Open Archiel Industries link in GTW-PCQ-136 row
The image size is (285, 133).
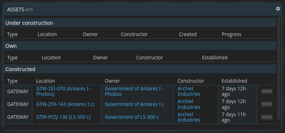(189, 117)
